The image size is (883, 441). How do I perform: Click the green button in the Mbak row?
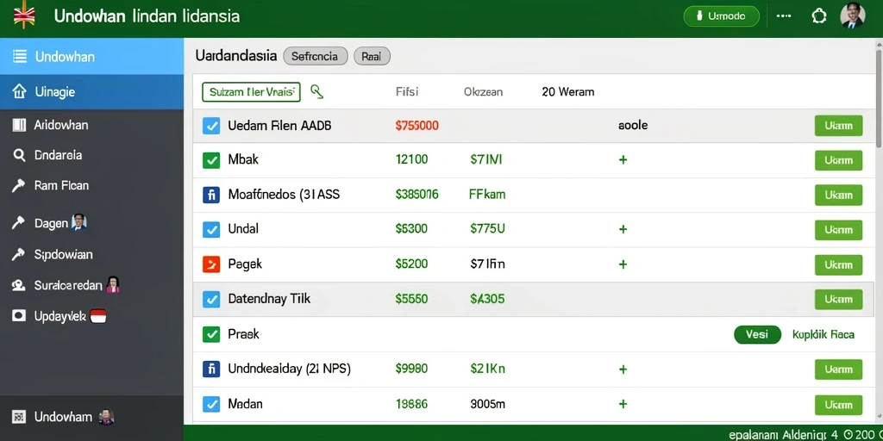pos(838,160)
